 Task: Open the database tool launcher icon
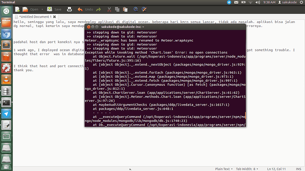click(6, 91)
